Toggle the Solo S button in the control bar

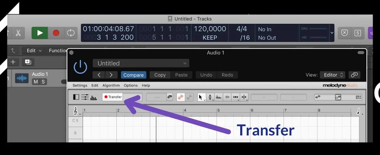358,33
